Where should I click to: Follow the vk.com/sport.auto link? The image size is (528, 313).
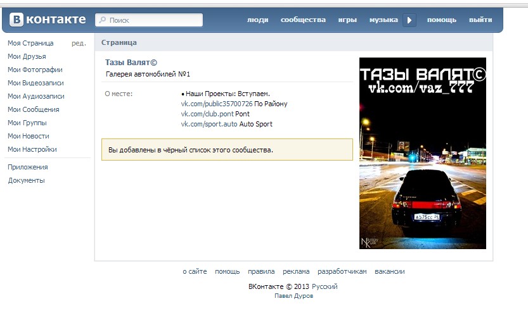pyautogui.click(x=209, y=124)
